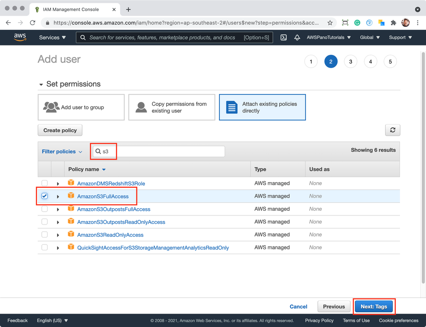Check the AmazonS3OutpostsFullAccess checkbox
Image resolution: width=426 pixels, height=327 pixels.
[x=45, y=209]
